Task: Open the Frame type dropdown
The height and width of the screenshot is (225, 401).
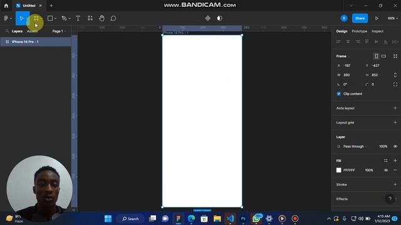Action: [343, 56]
